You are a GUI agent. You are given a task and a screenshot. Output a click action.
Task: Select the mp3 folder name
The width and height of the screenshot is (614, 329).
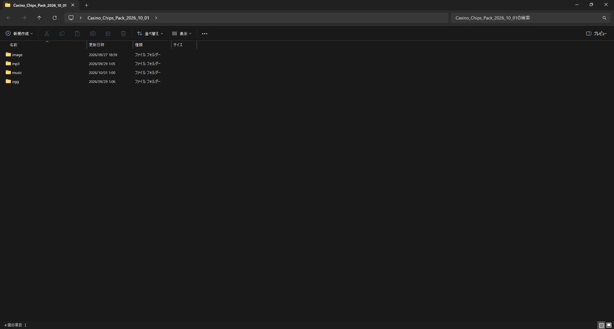coord(16,63)
